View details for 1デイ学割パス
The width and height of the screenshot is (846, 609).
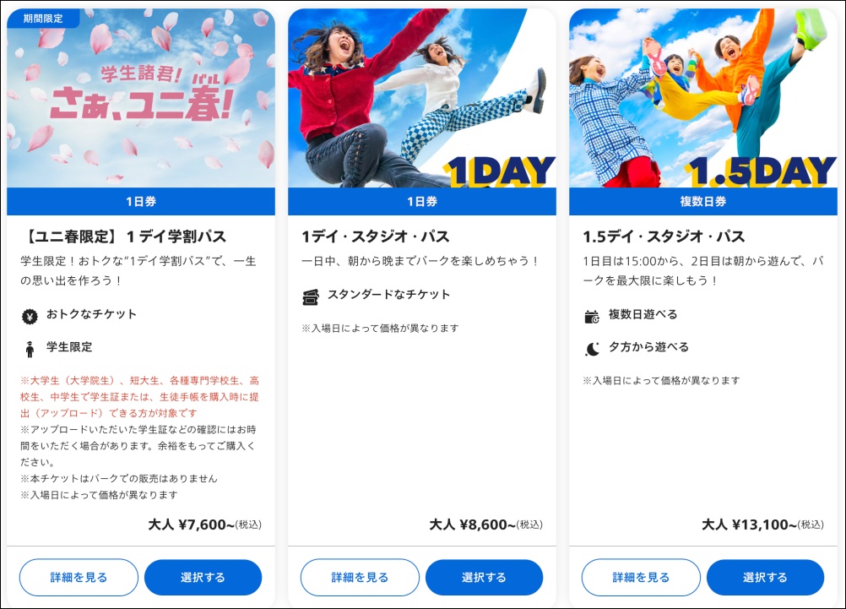[79, 577]
